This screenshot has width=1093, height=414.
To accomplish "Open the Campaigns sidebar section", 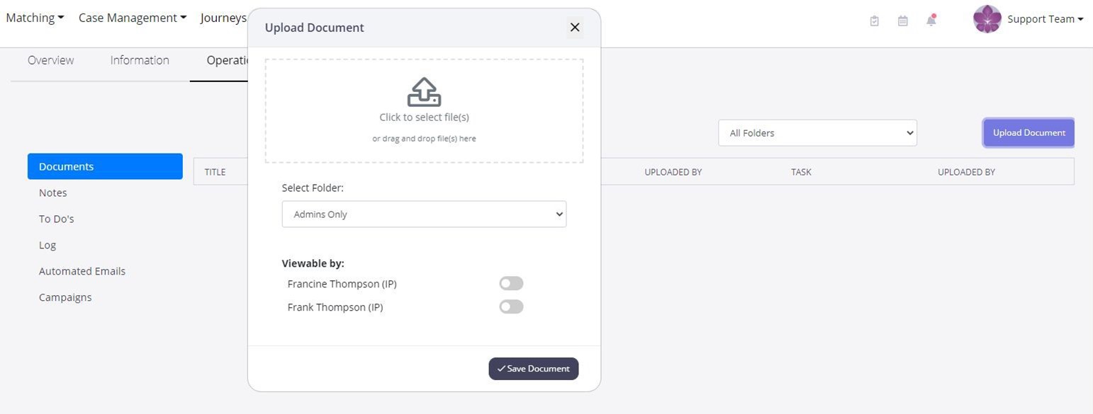I will click(x=65, y=297).
